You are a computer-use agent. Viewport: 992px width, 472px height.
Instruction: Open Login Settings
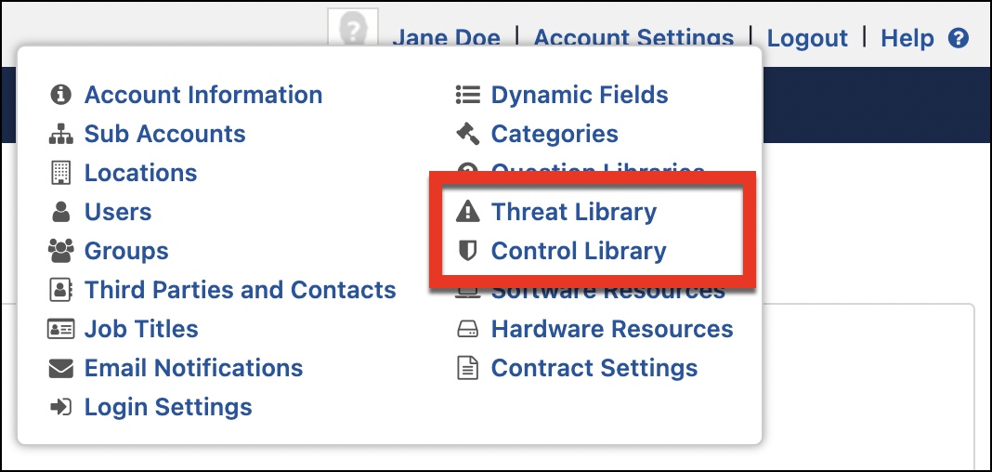coord(168,407)
